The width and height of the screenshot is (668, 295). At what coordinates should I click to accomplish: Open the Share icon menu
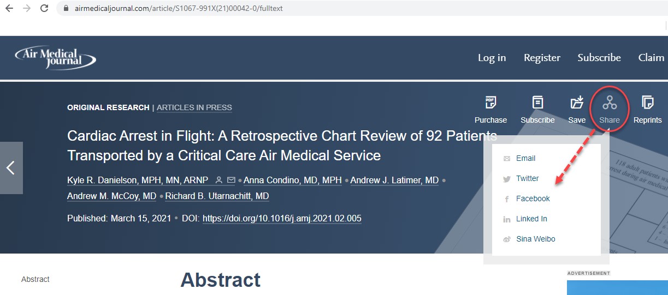pos(610,103)
